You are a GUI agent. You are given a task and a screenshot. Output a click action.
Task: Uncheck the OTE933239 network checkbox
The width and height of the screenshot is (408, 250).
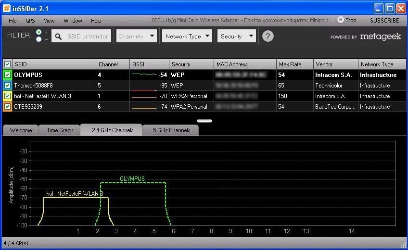pyautogui.click(x=7, y=107)
